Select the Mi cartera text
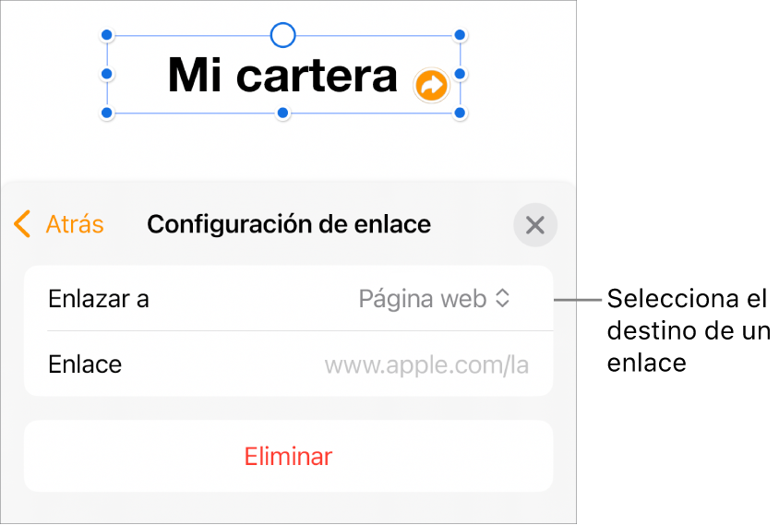The width and height of the screenshot is (779, 525). [x=282, y=76]
